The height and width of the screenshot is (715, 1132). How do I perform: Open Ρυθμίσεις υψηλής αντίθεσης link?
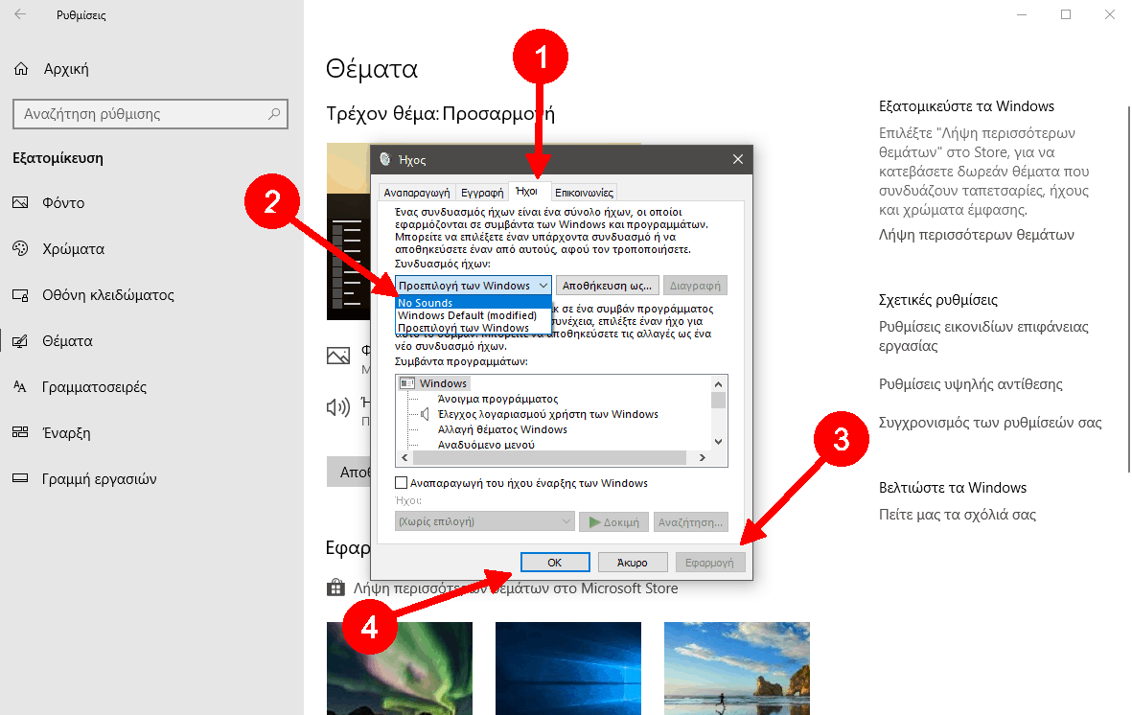pyautogui.click(x=971, y=384)
